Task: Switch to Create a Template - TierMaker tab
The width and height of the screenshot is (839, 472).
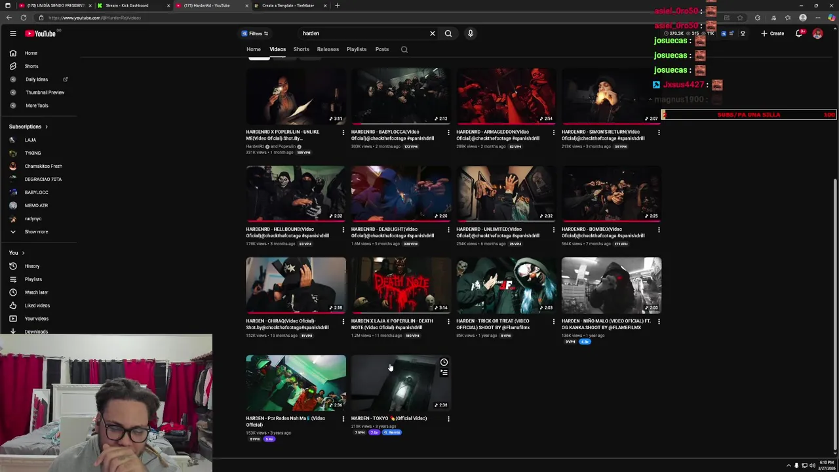Action: tap(290, 5)
